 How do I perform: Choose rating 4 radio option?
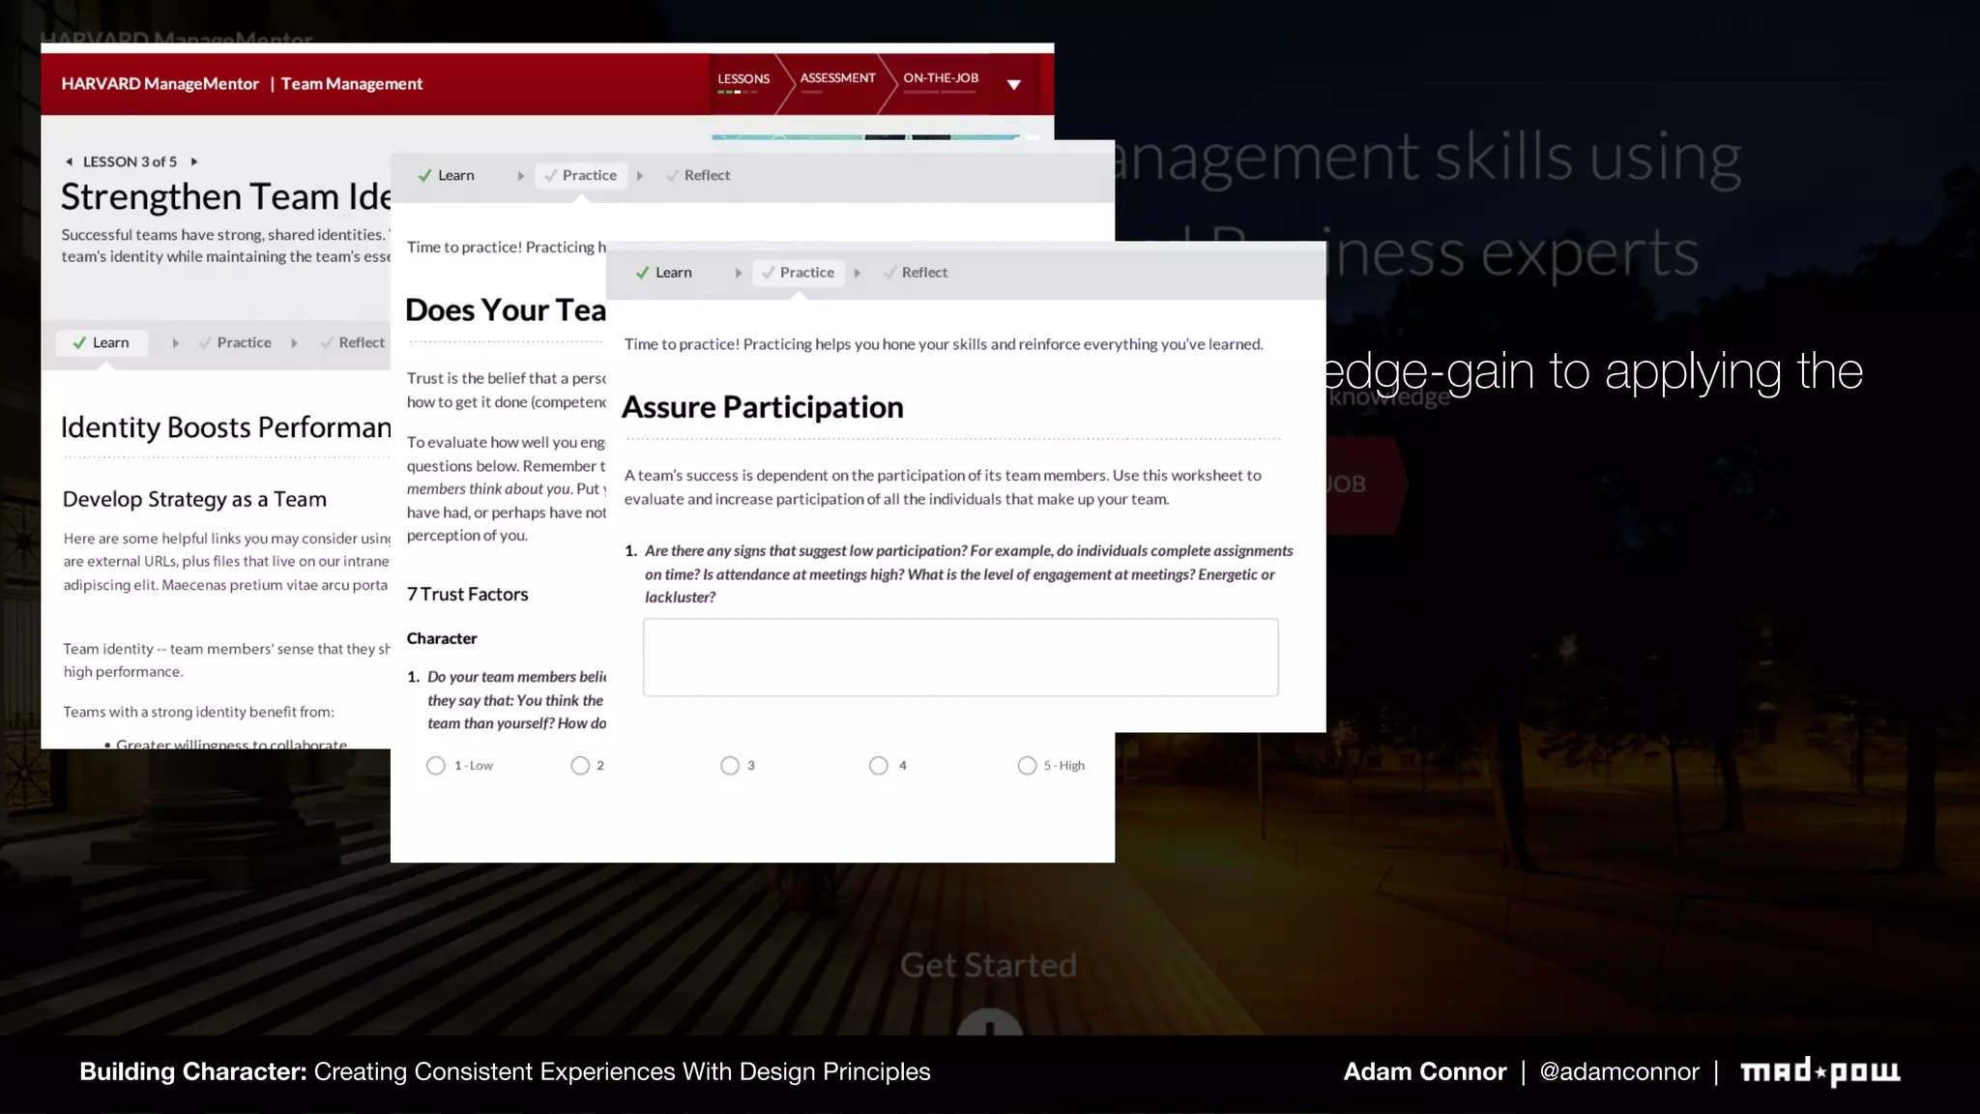[878, 766]
